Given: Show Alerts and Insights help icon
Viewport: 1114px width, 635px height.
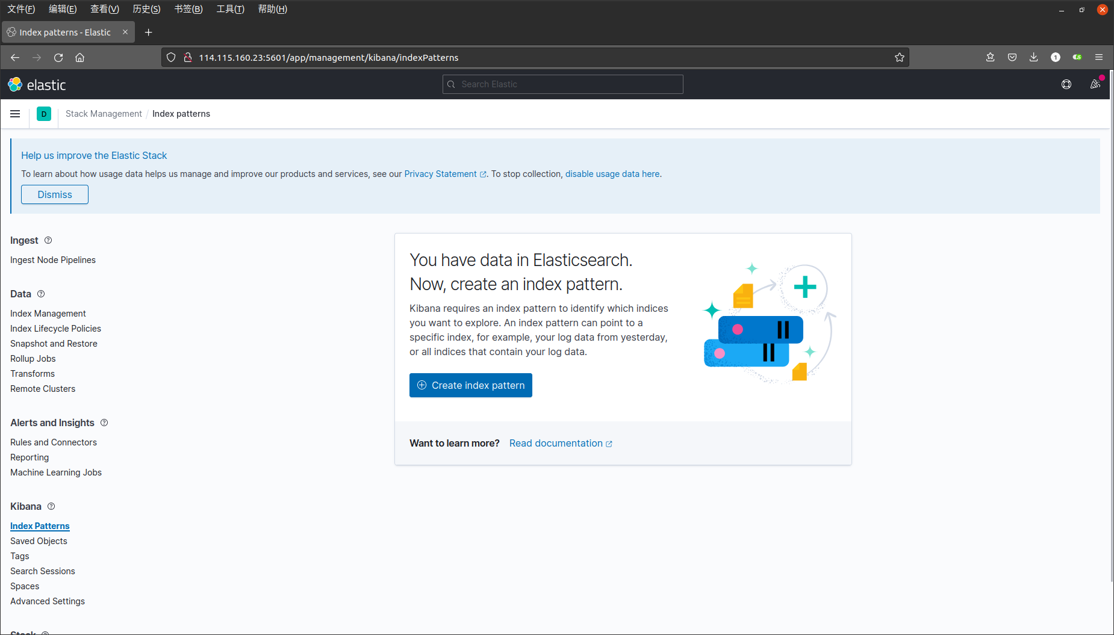Looking at the screenshot, I should coord(104,423).
